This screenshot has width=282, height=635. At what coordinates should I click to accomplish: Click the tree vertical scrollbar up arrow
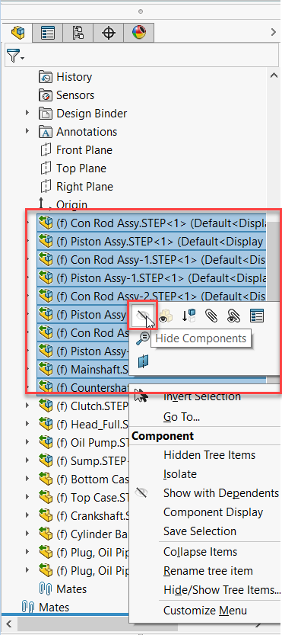point(274,75)
